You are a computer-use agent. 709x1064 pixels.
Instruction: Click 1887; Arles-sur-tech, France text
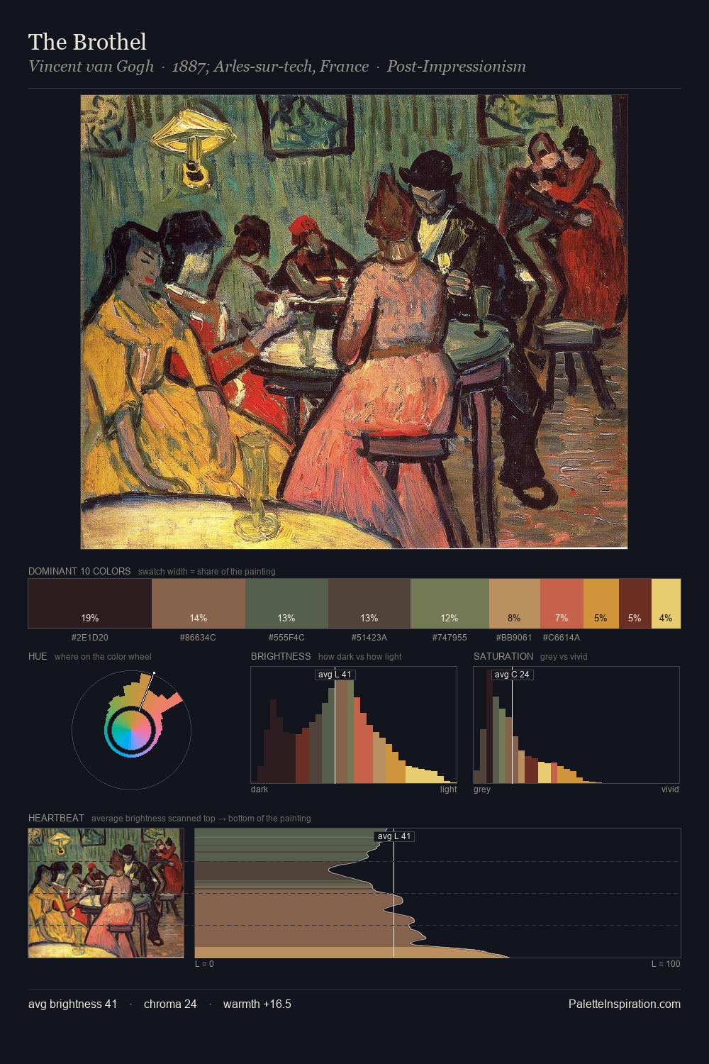click(x=270, y=67)
